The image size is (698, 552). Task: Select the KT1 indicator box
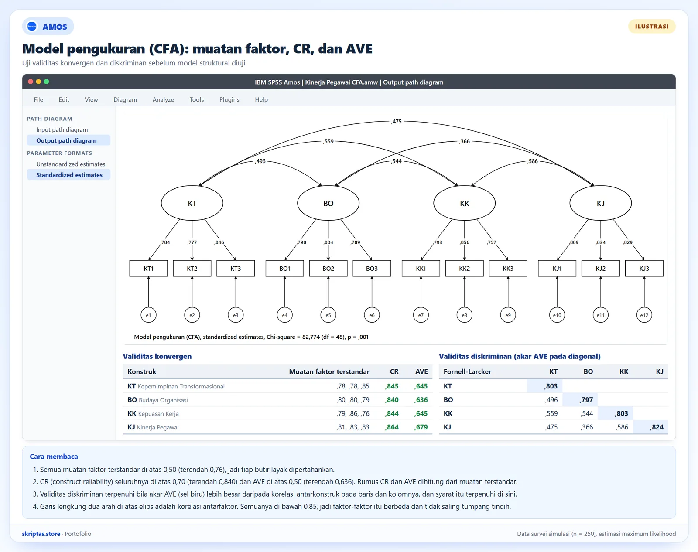pyautogui.click(x=148, y=269)
